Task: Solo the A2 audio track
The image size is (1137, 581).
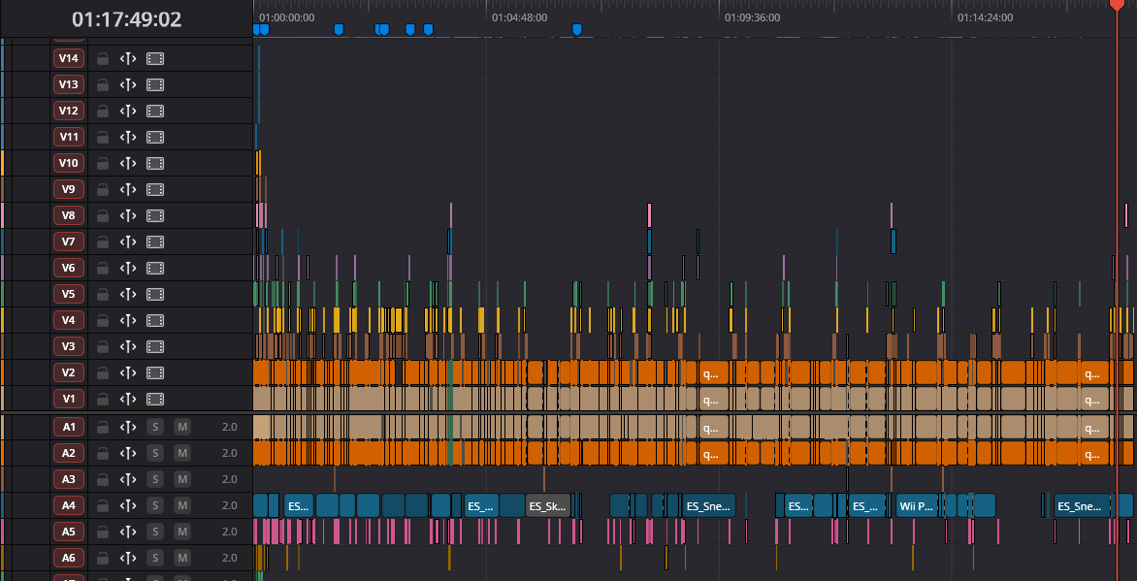Action: [x=154, y=453]
